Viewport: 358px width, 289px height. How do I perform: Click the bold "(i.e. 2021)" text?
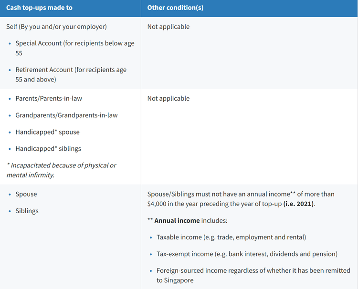pyautogui.click(x=299, y=204)
